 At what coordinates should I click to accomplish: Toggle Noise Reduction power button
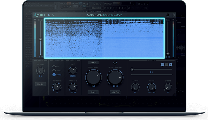pos(115,62)
